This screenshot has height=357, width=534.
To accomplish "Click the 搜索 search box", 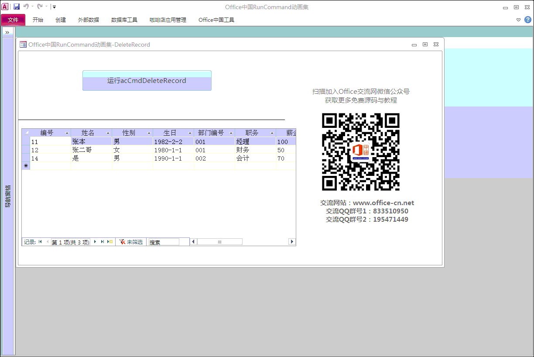I will 164,242.
